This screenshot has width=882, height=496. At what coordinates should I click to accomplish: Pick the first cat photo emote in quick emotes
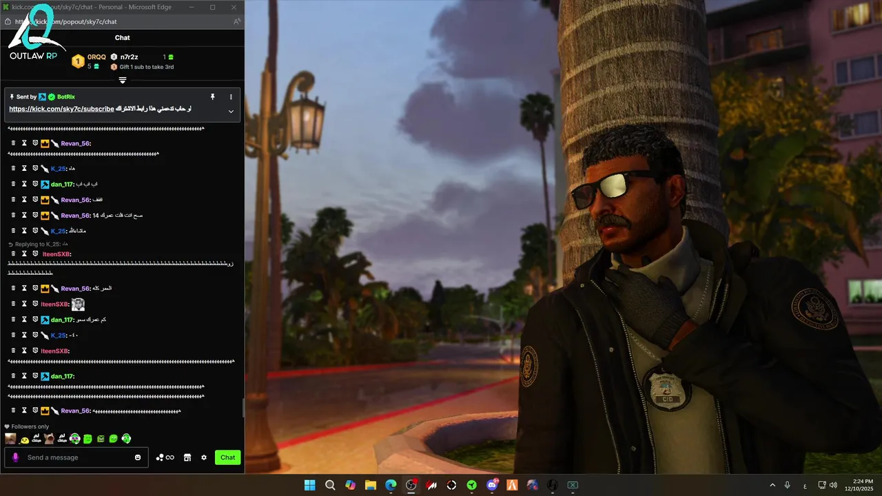pyautogui.click(x=10, y=438)
